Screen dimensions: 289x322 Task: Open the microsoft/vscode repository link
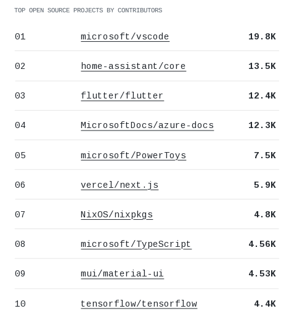[x=125, y=37]
